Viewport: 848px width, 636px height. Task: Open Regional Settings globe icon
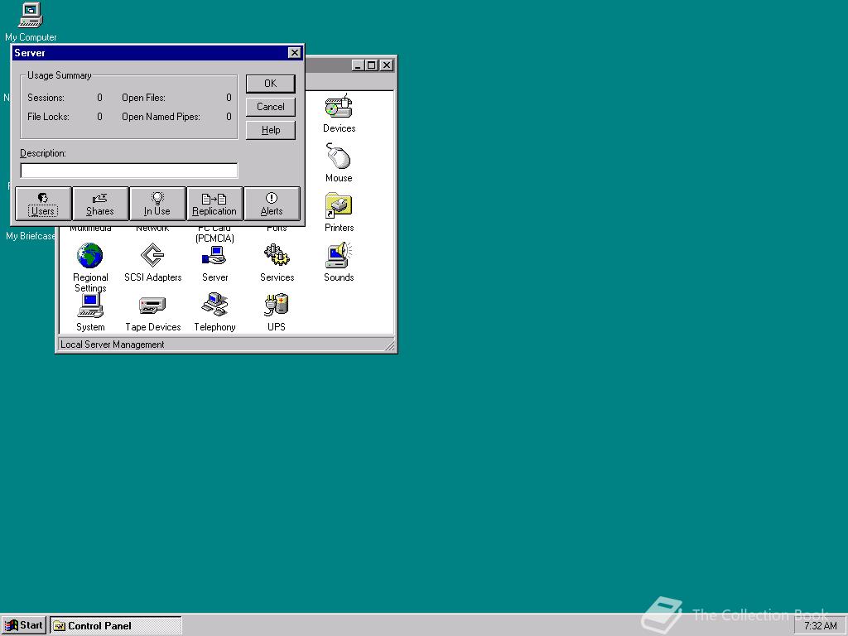click(90, 257)
